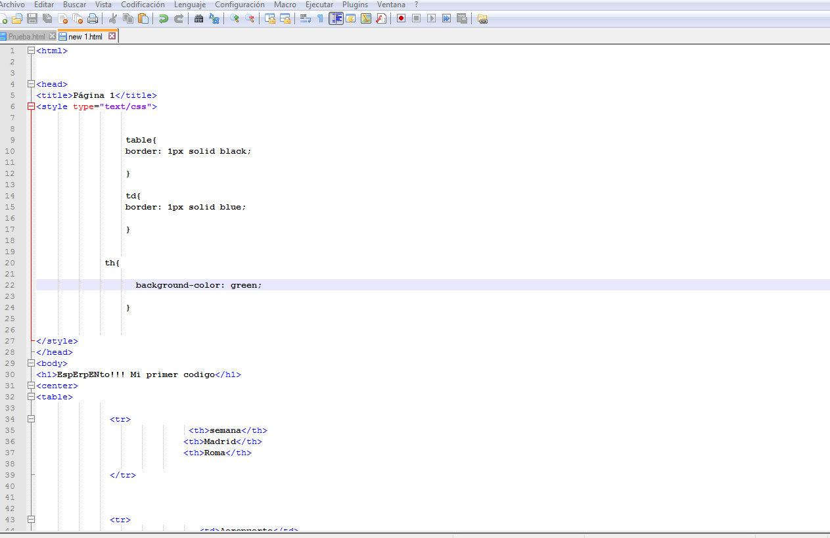Zoom out with the magnifier minus icon
The width and height of the screenshot is (830, 538).
[250, 18]
